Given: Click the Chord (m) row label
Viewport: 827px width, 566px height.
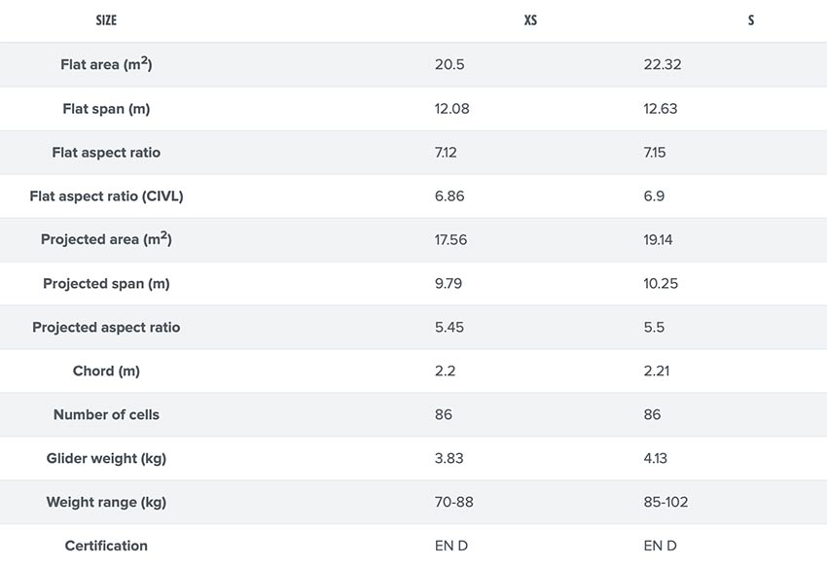Looking at the screenshot, I should click(x=106, y=371).
